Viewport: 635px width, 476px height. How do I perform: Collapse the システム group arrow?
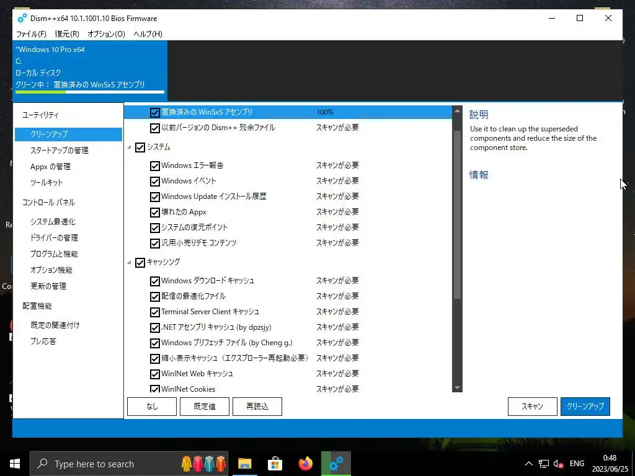(x=129, y=148)
